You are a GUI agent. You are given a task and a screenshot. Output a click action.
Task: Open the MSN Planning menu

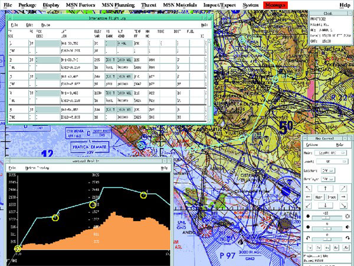118,5
